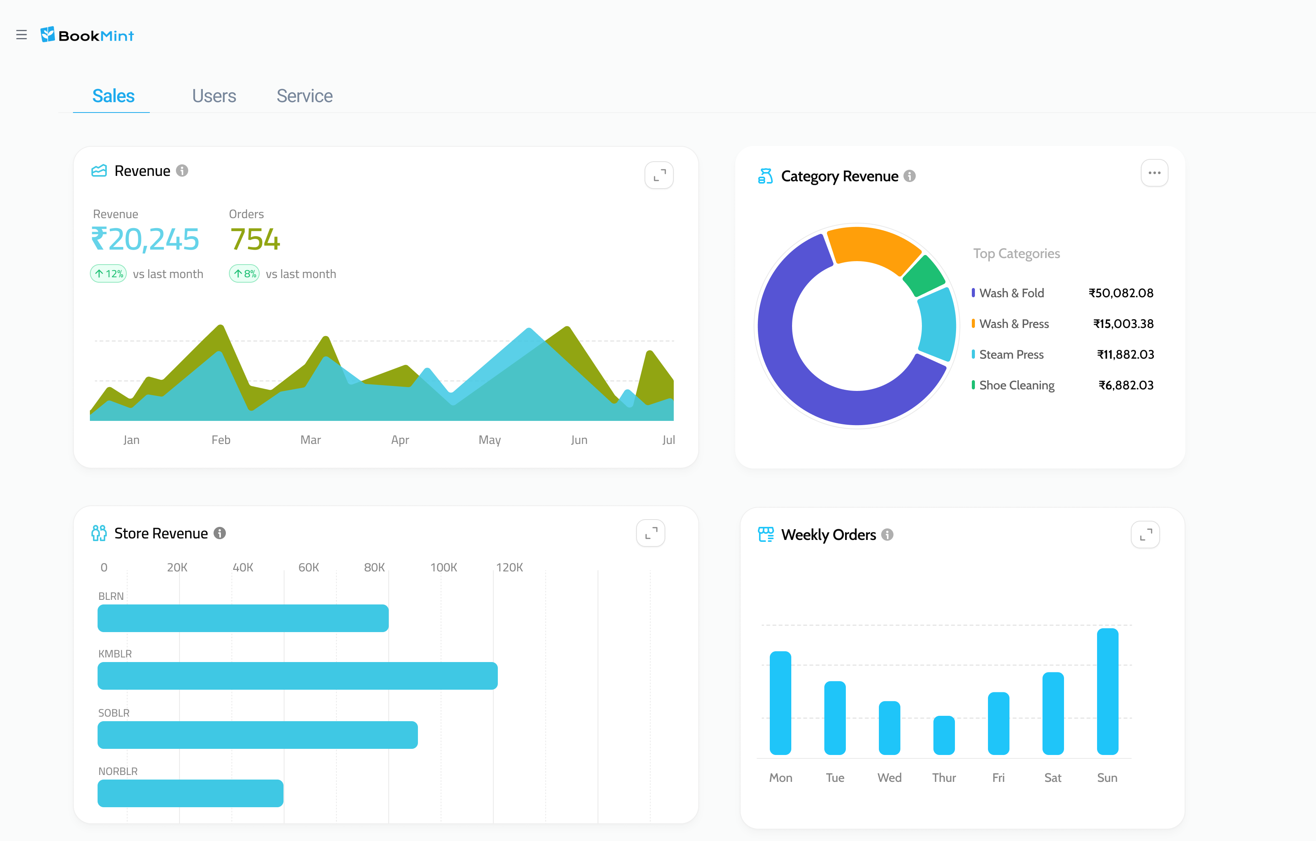Screen dimensions: 1316x841
Task: Click the May label on revenue chart
Action: (x=490, y=440)
